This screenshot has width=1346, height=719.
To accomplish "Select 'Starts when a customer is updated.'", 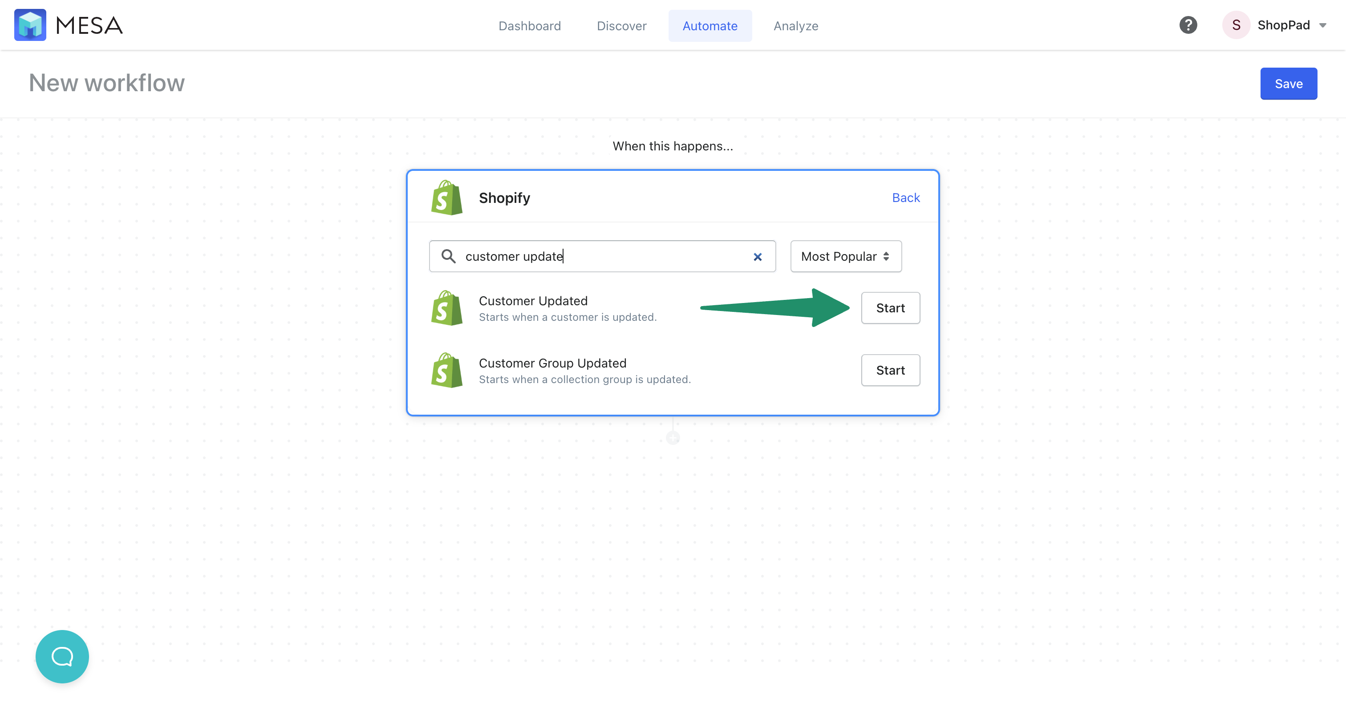I will 568,317.
